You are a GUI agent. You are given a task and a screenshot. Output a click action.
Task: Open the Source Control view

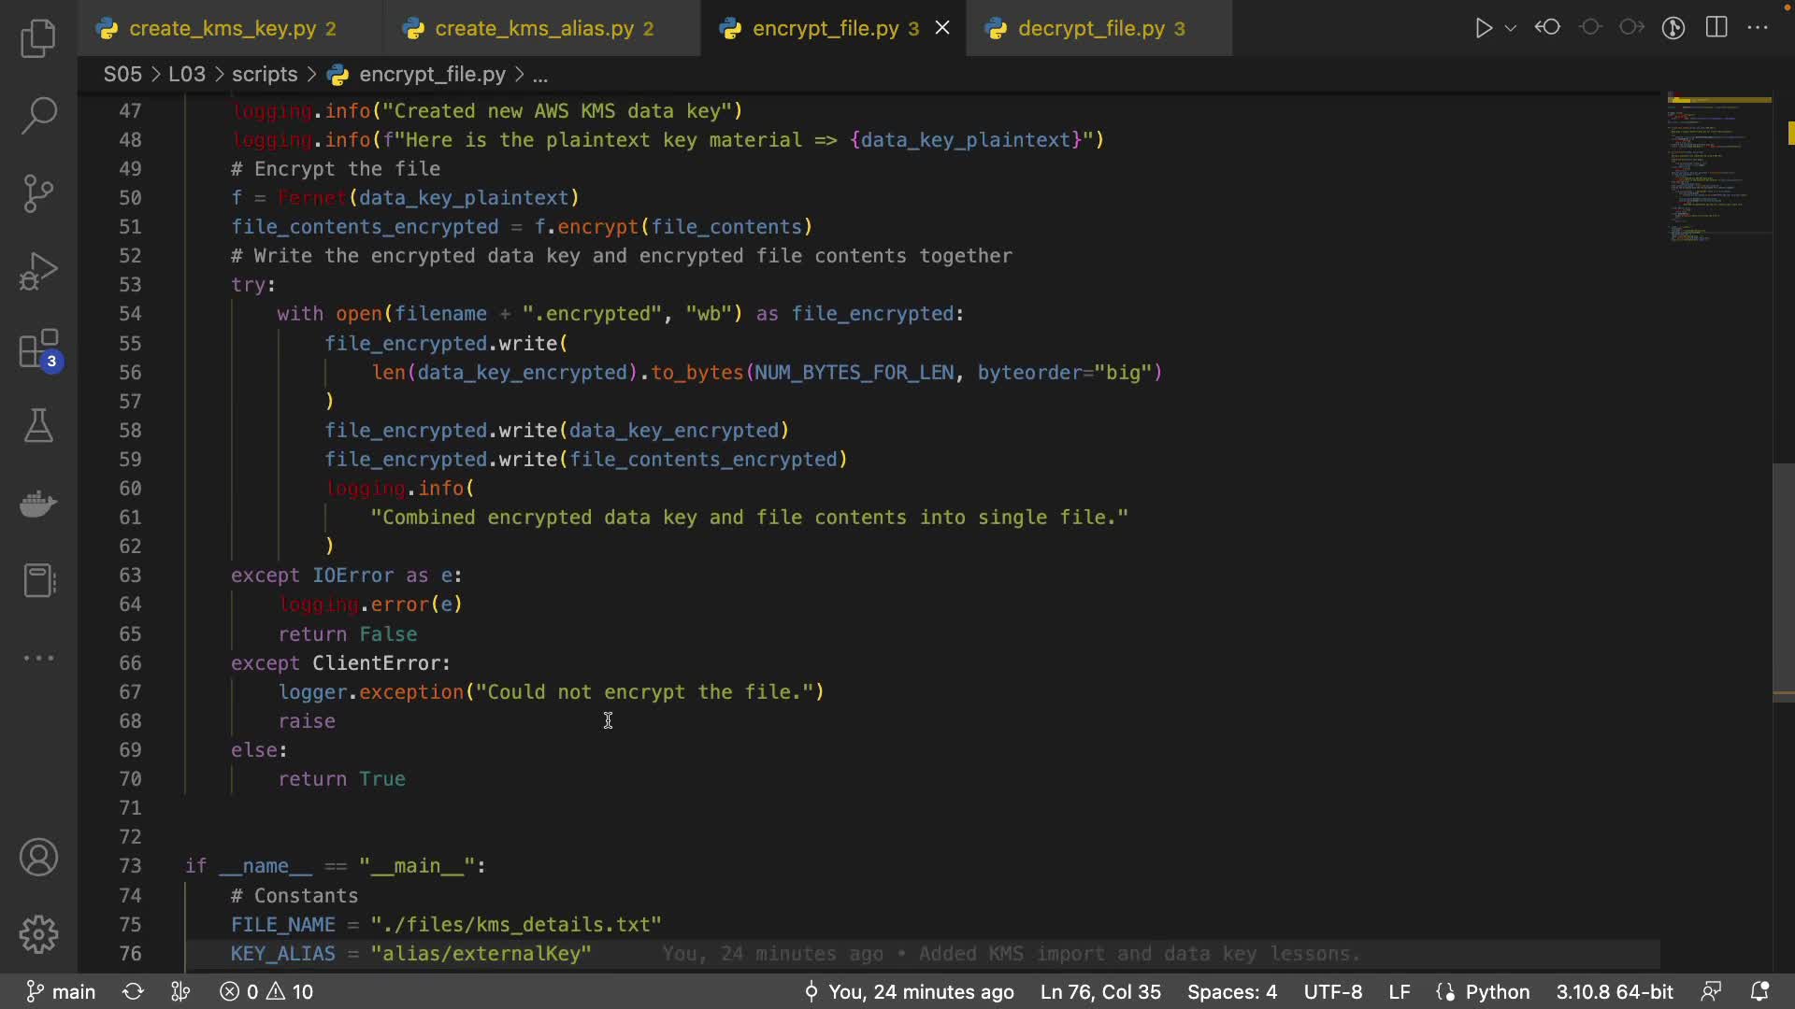(38, 193)
